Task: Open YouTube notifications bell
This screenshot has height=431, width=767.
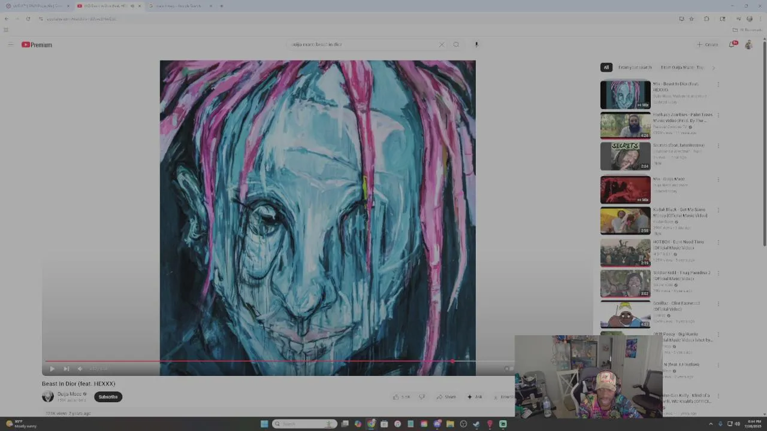Action: [x=732, y=44]
